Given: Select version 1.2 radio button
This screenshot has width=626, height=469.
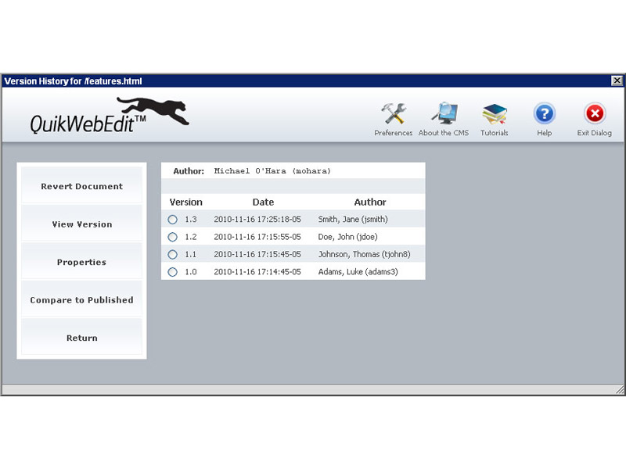Looking at the screenshot, I should click(173, 237).
